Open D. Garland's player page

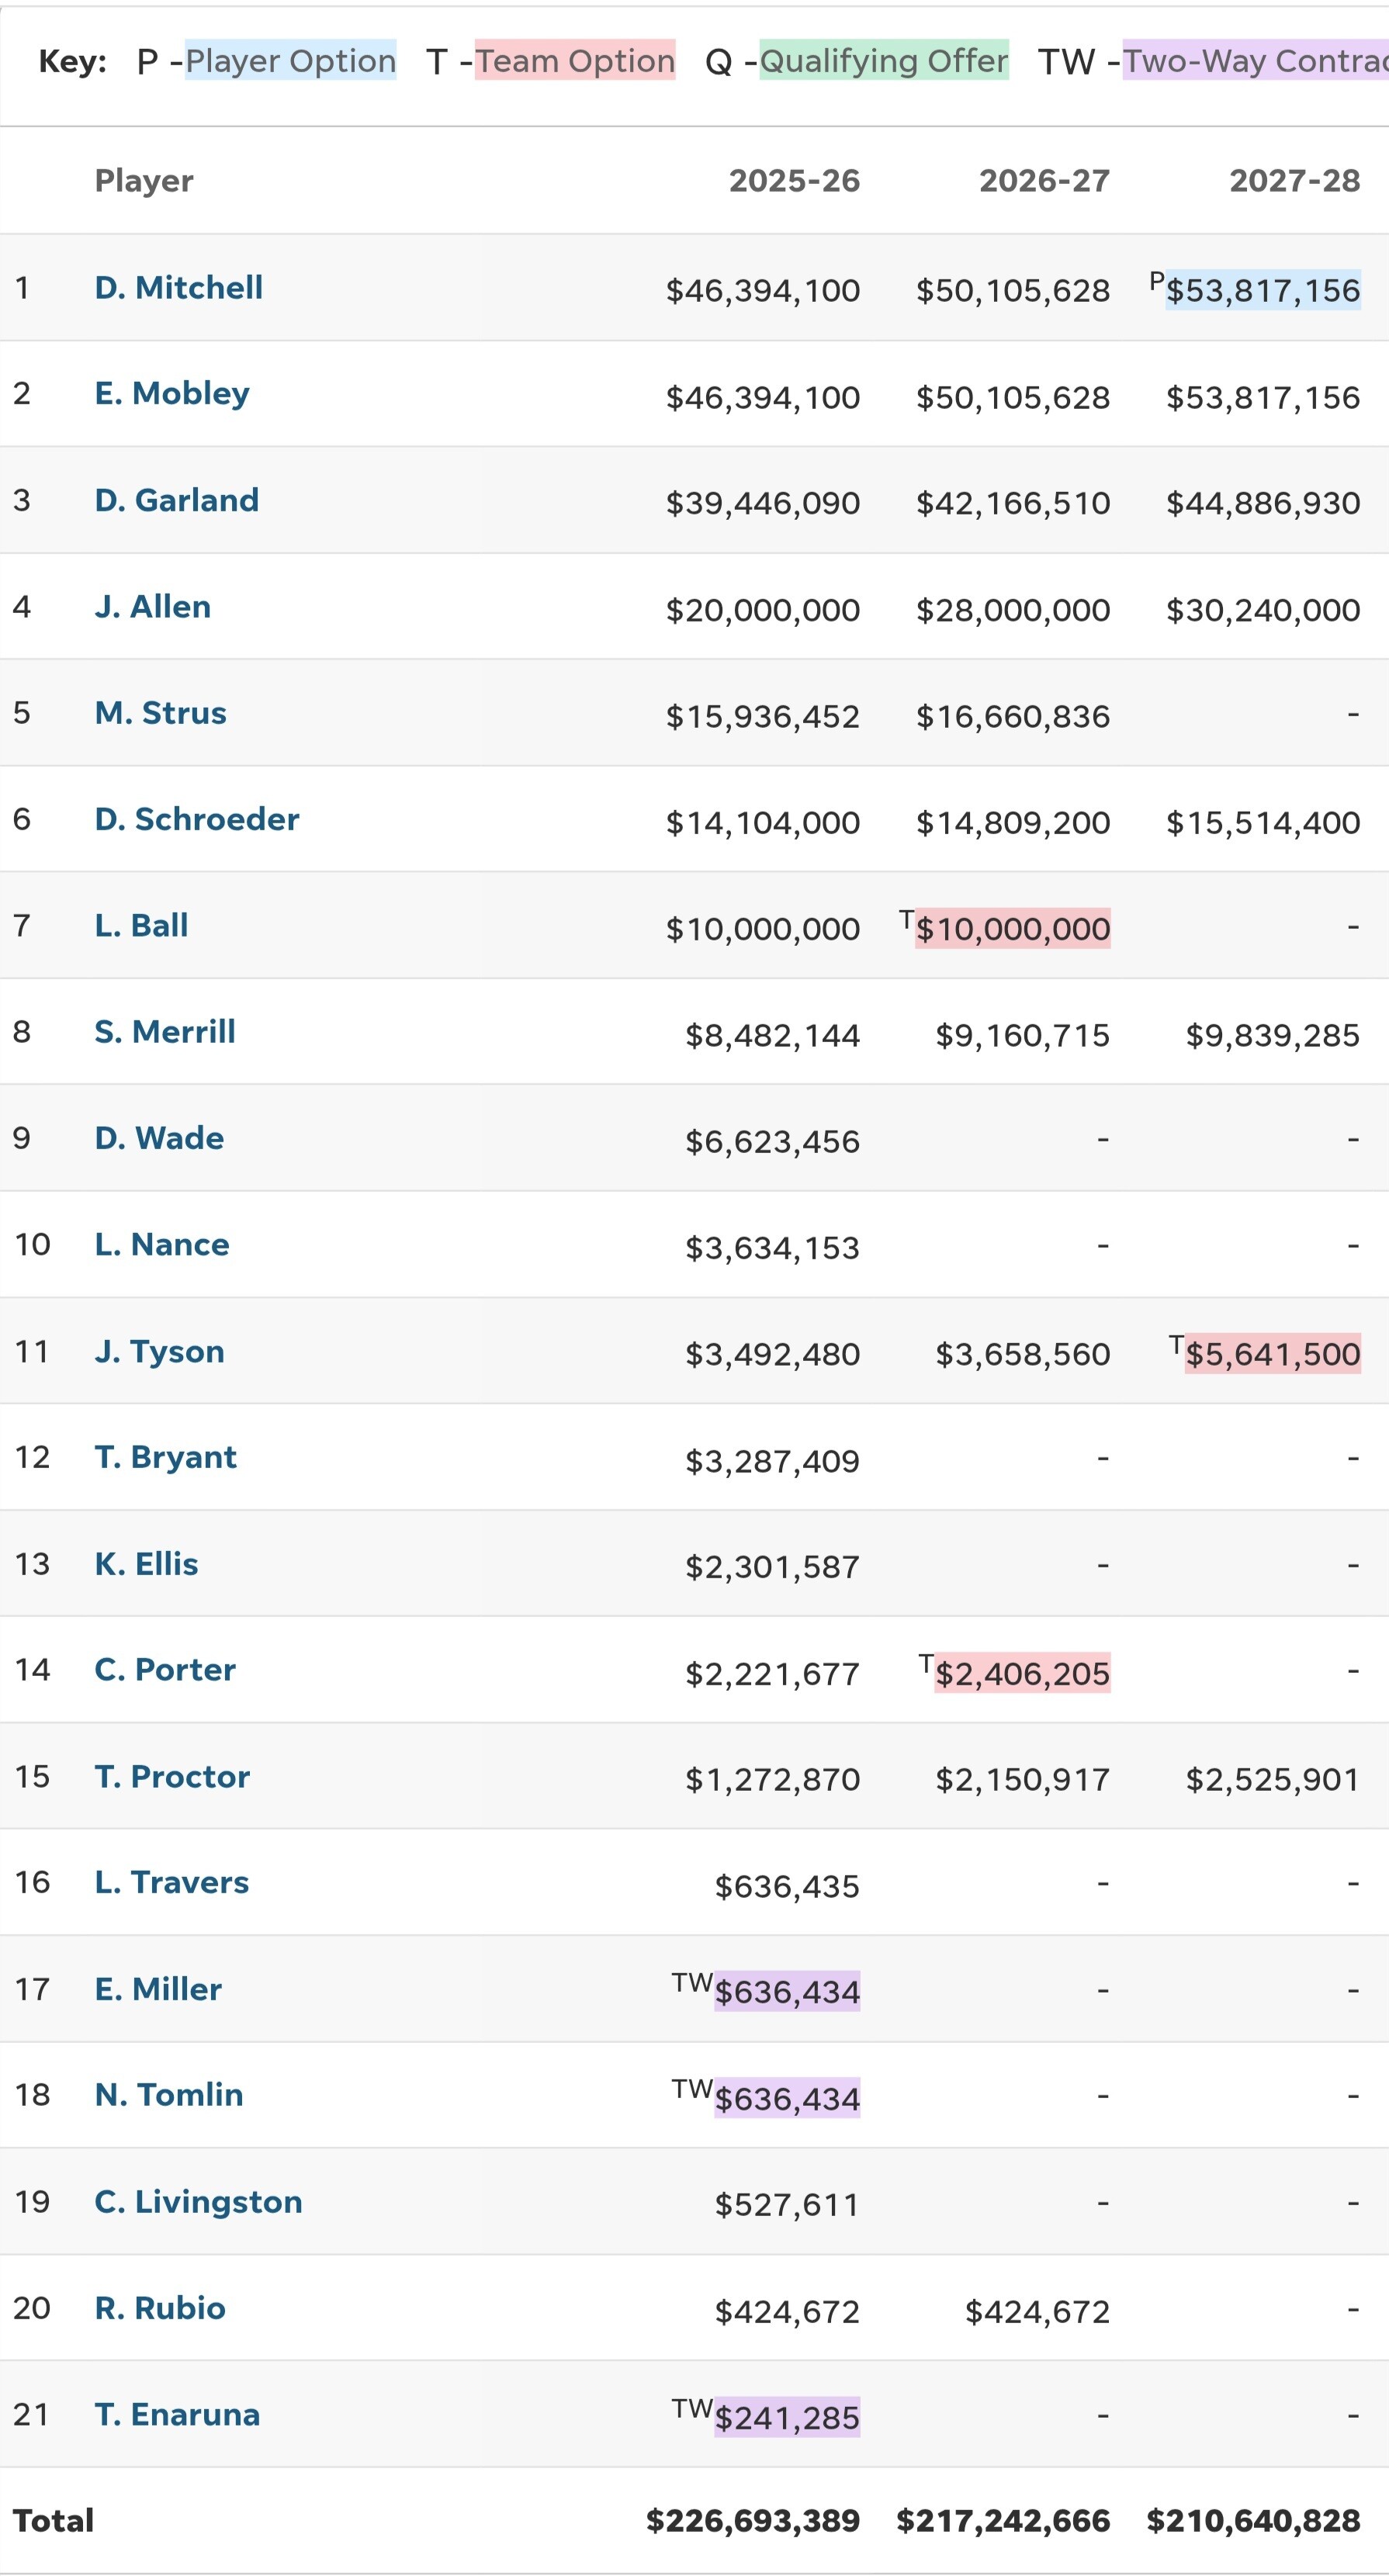point(176,500)
